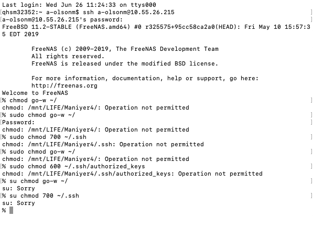
Task: Click the 'For more information, documentation' line
Action: 145,78
